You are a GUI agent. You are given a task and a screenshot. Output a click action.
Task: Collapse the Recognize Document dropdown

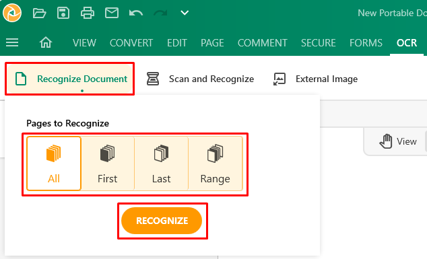pyautogui.click(x=70, y=79)
